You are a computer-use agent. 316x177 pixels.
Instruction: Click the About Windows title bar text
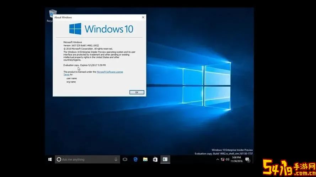pos(63,17)
